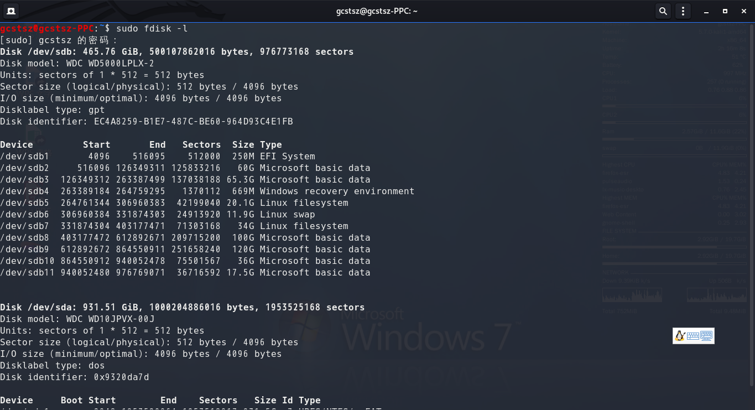Click the /dev/sdb1 device name

25,156
